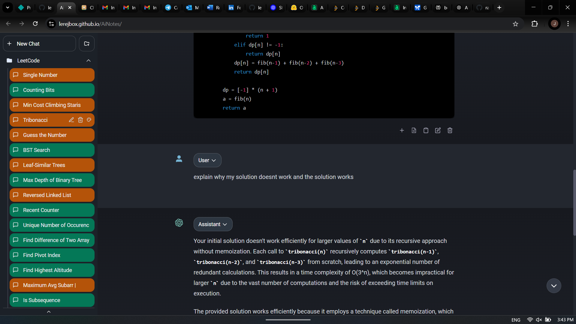This screenshot has width=576, height=324.
Task: Jump to bottom with the round down-arrow button
Action: [x=554, y=286]
